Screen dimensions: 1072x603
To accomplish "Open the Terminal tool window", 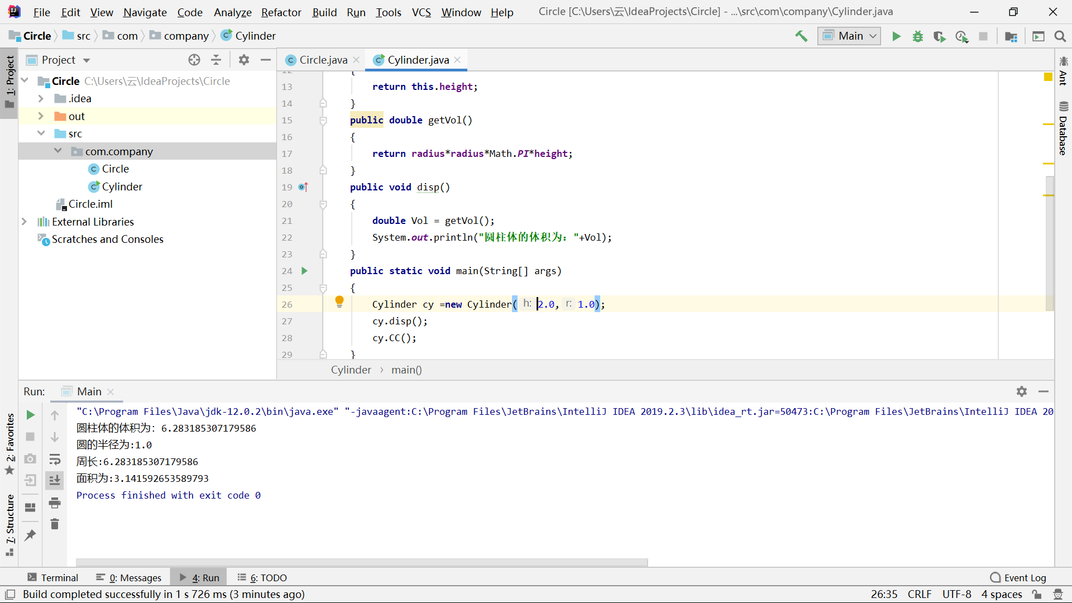I will click(53, 577).
